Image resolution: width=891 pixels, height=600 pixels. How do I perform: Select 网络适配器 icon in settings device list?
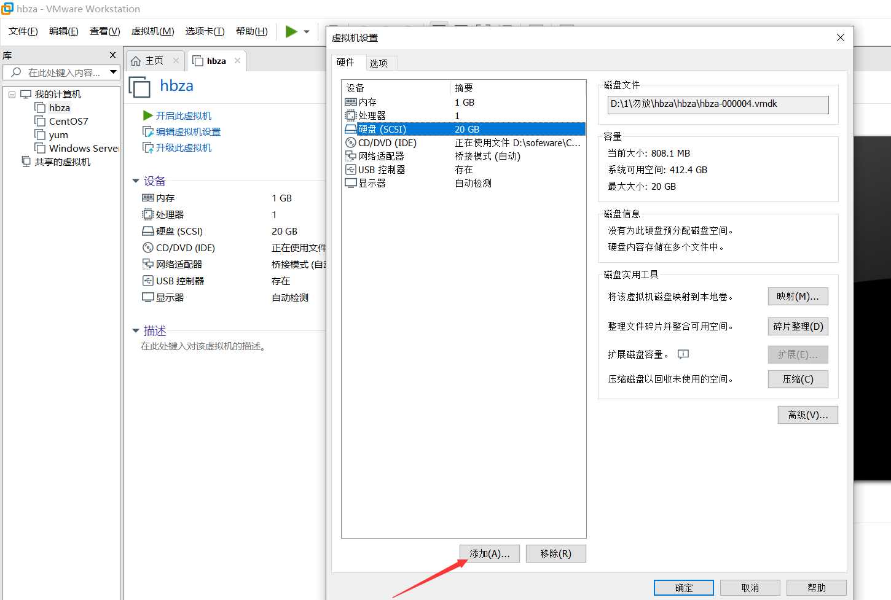coord(350,156)
